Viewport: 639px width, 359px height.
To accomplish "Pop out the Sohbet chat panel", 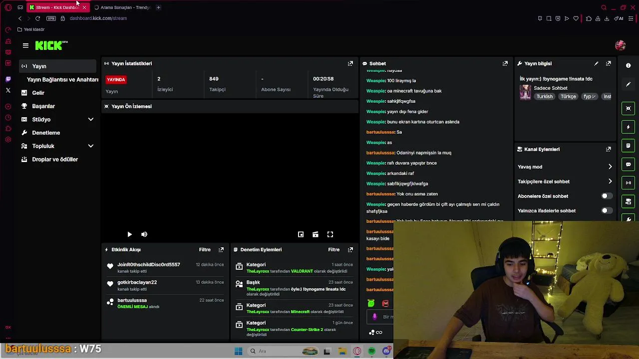I will coord(505,63).
